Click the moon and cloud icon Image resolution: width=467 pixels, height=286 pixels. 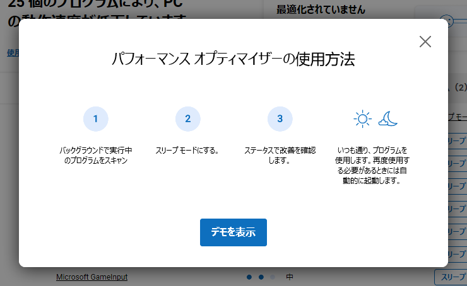[x=387, y=118]
